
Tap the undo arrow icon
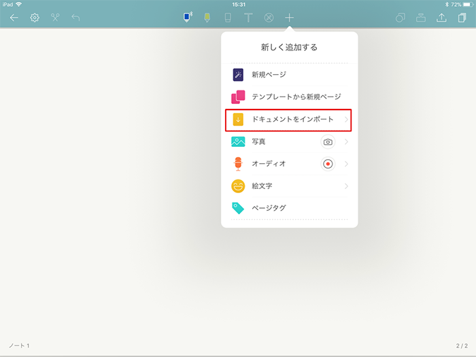point(75,18)
